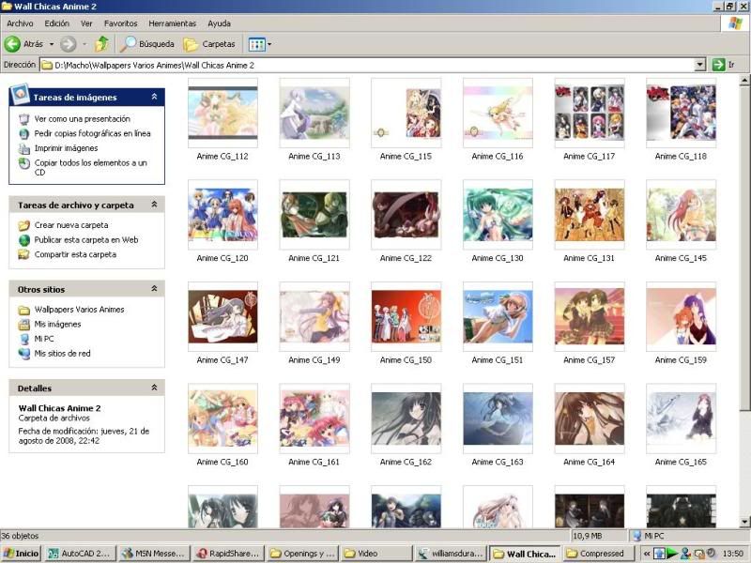Open the Herramientas menu
The width and height of the screenshot is (751, 563).
coord(172,23)
